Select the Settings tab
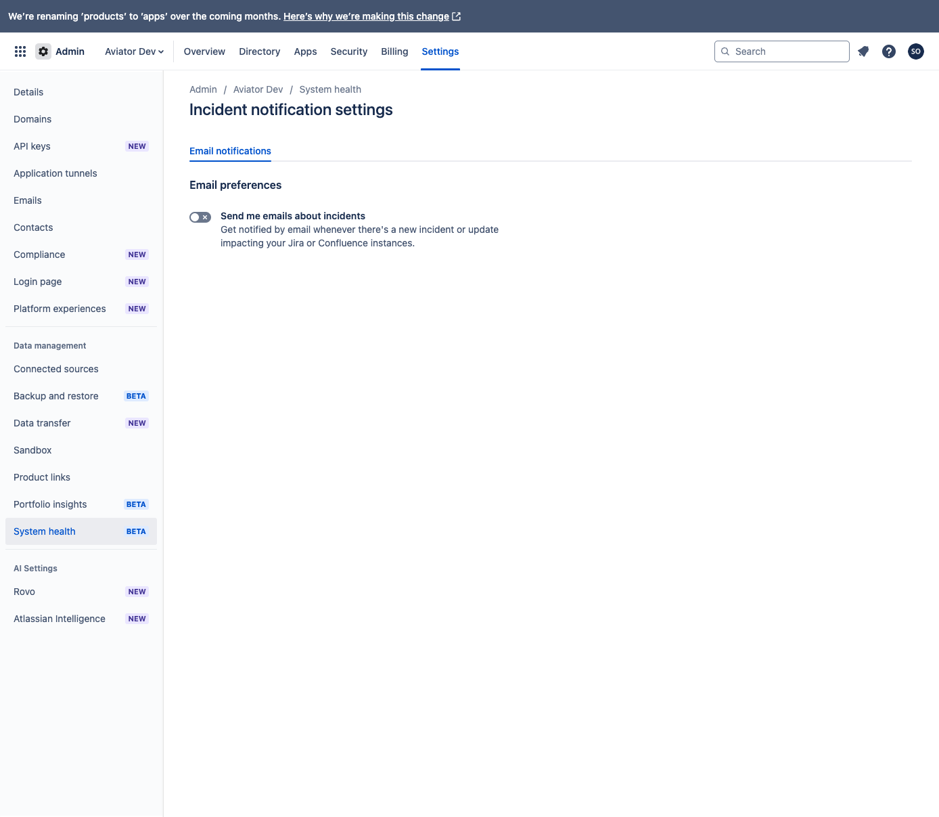This screenshot has width=939, height=817. pos(440,51)
